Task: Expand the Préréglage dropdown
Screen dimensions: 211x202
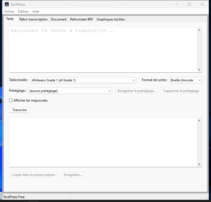Action: [70, 91]
